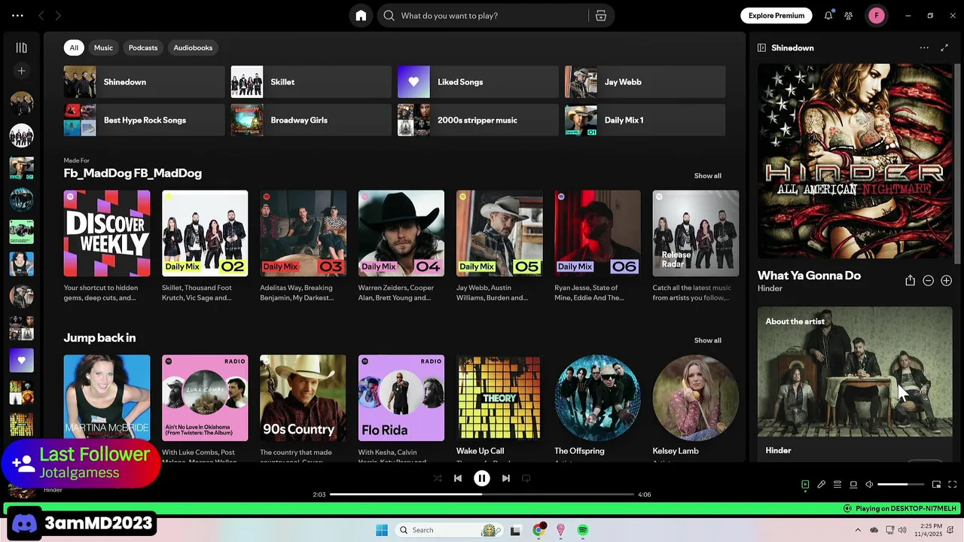Skip to the next track
The height and width of the screenshot is (542, 964).
pyautogui.click(x=506, y=478)
